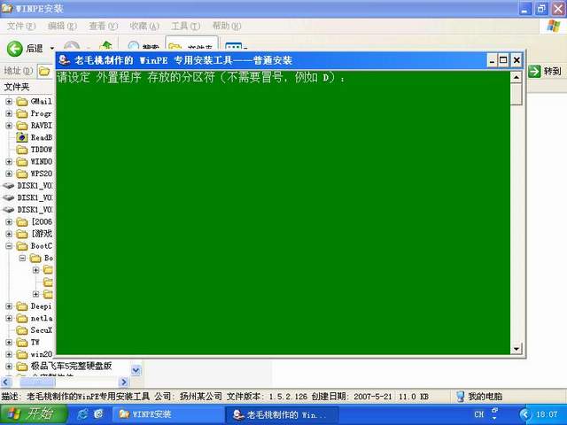Click the Search magnifier toolbar icon

click(x=134, y=46)
